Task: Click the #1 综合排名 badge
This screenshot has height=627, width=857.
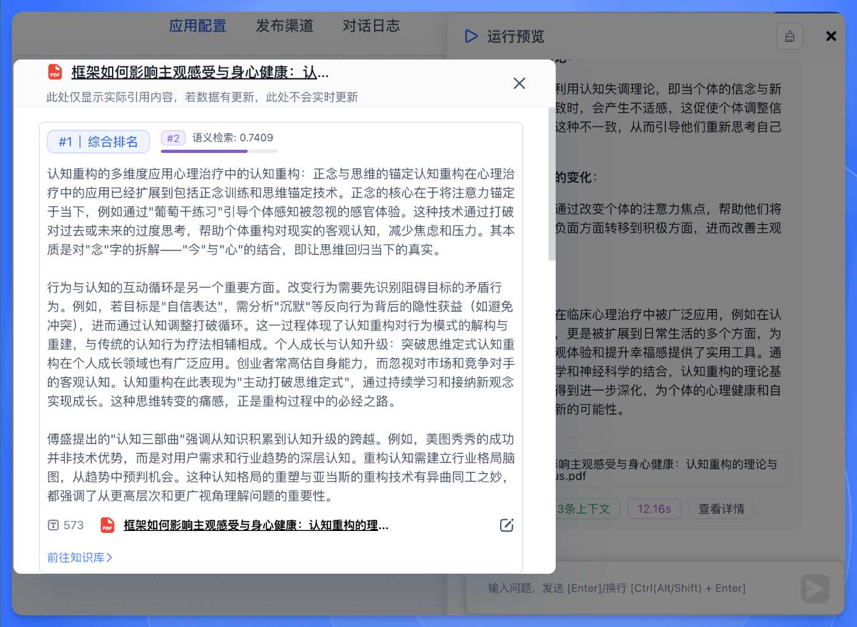Action: pyautogui.click(x=99, y=142)
